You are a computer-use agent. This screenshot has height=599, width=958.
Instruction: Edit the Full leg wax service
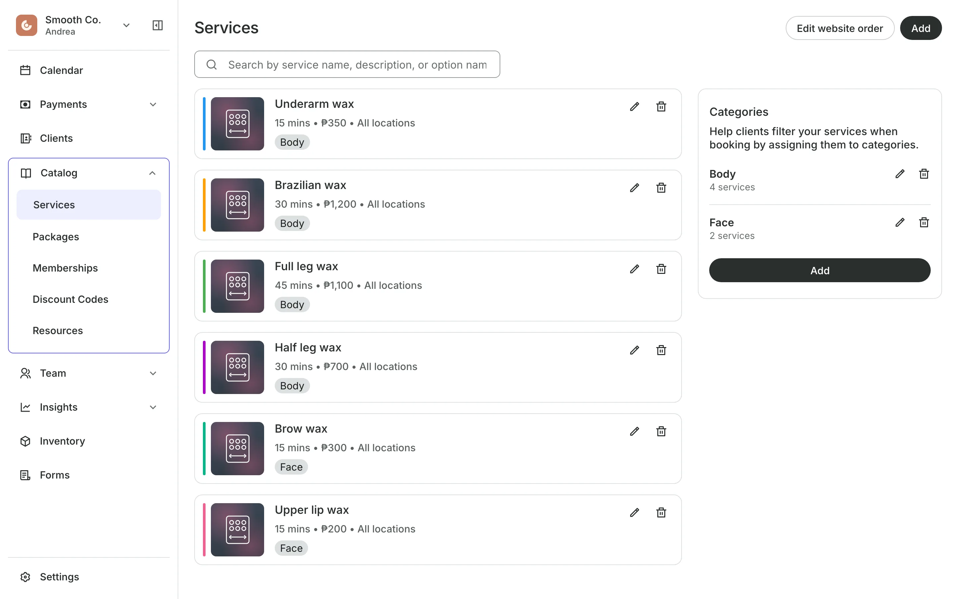pos(634,269)
